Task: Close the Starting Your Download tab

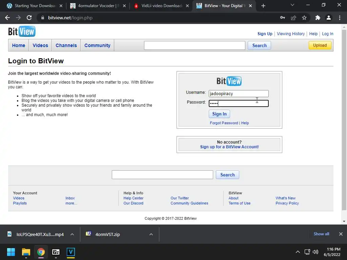Action: click(x=61, y=6)
